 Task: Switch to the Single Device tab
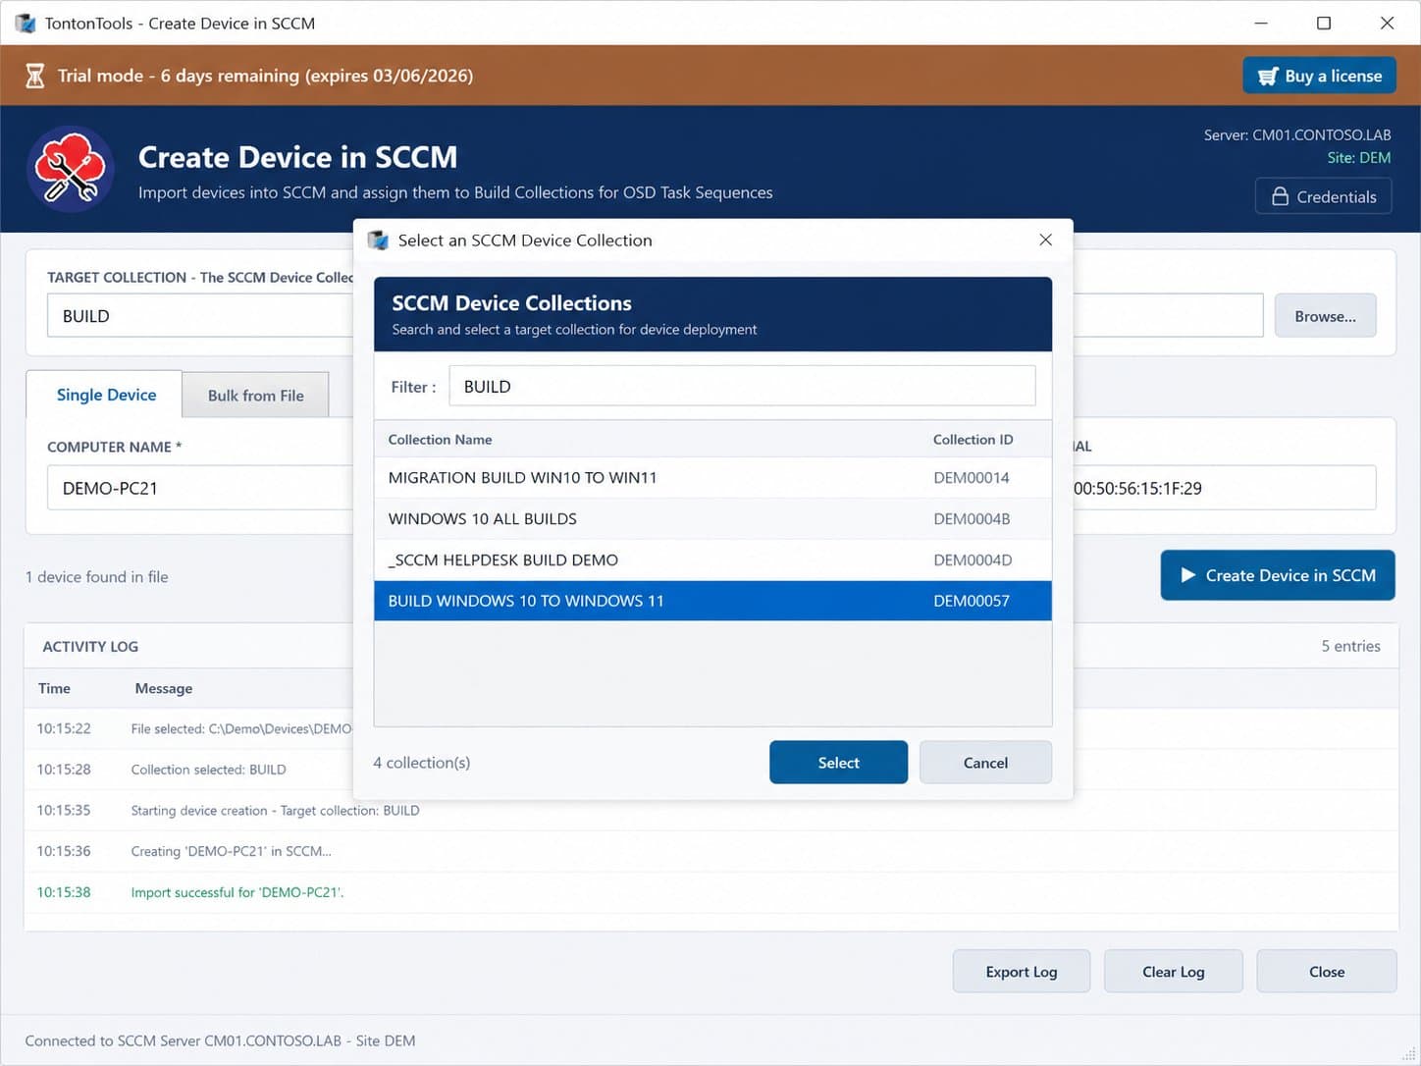point(105,395)
